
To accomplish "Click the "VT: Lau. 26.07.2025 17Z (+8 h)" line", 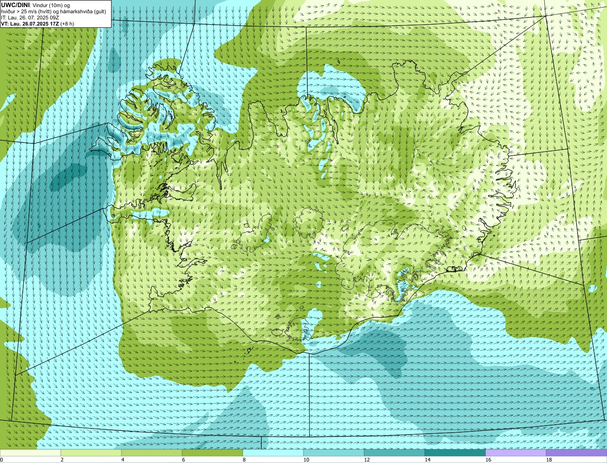I will point(37,23).
